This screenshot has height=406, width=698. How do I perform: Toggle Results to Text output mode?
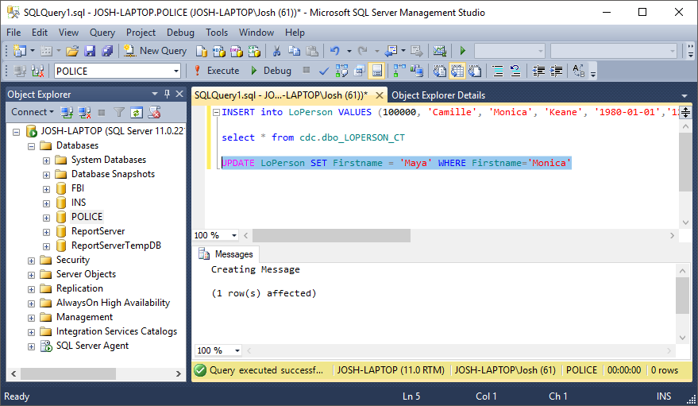tap(440, 71)
